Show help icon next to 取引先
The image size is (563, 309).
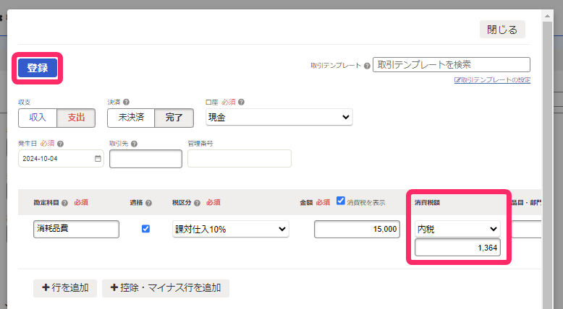[134, 144]
